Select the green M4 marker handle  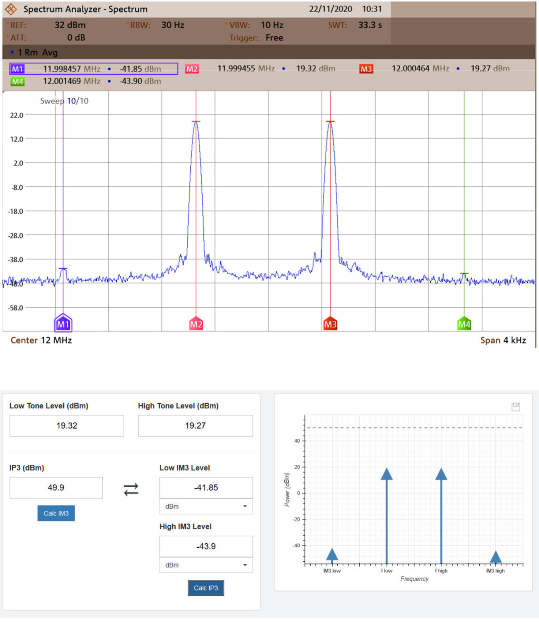tap(464, 324)
